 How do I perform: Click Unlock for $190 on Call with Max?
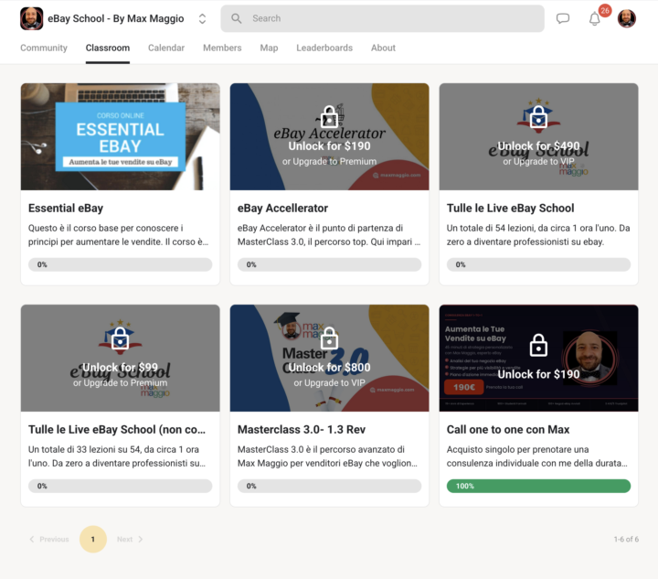coord(538,374)
